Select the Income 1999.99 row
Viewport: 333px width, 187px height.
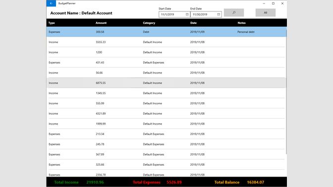tap(166, 124)
